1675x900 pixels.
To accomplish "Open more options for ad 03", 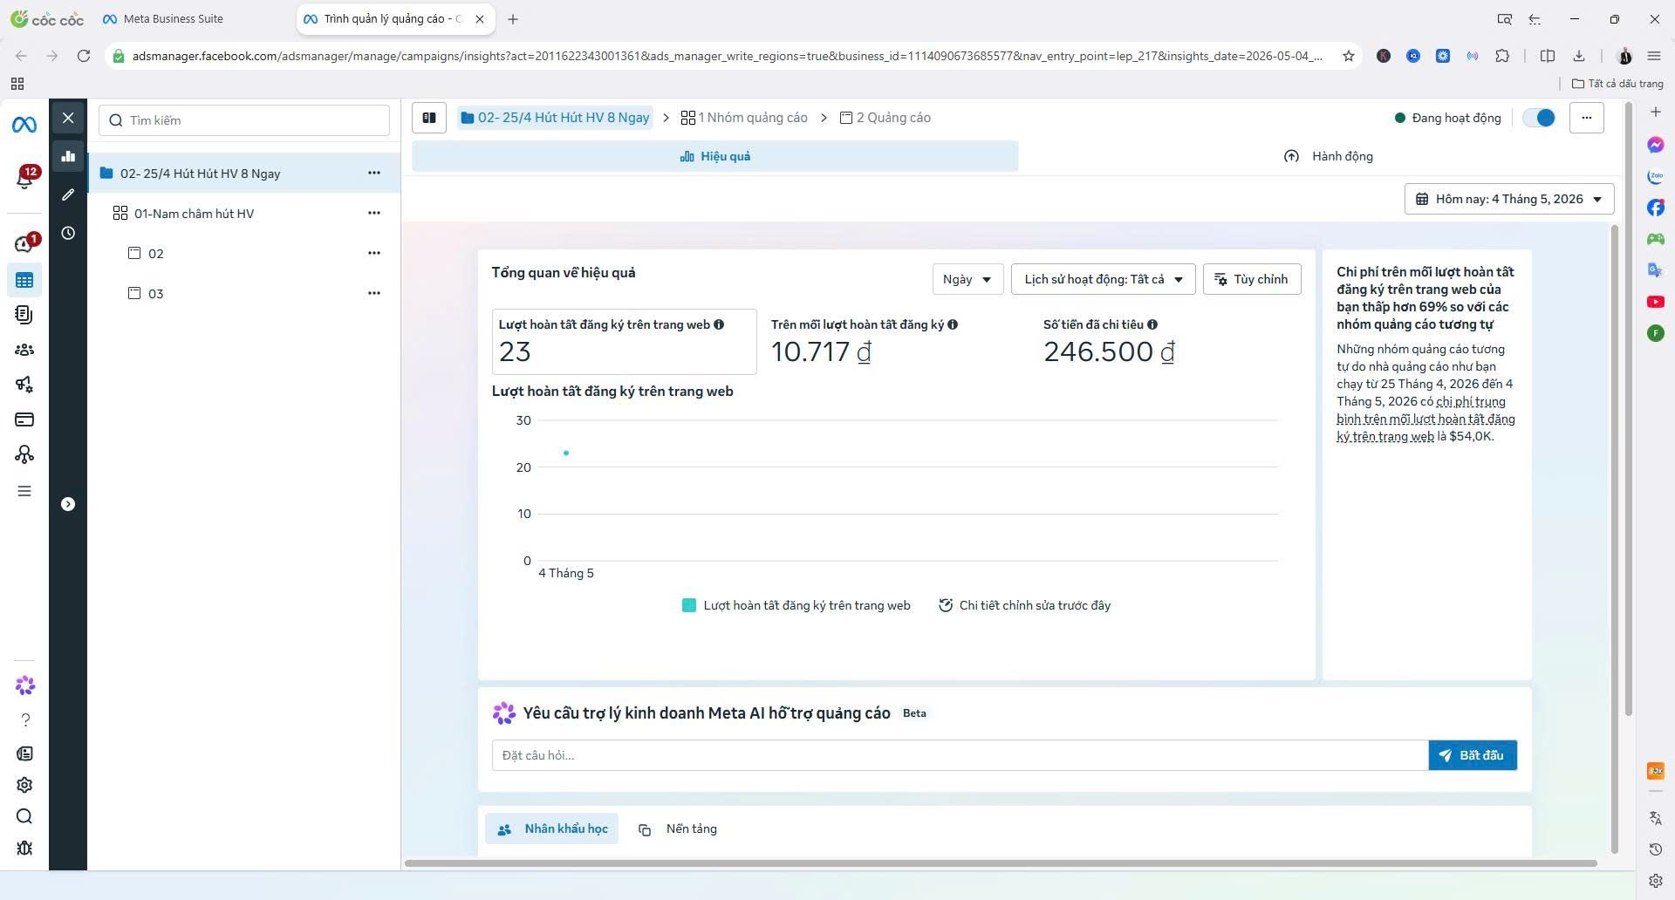I will [374, 293].
